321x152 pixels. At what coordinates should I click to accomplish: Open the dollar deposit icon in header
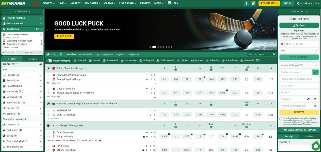[246, 3]
